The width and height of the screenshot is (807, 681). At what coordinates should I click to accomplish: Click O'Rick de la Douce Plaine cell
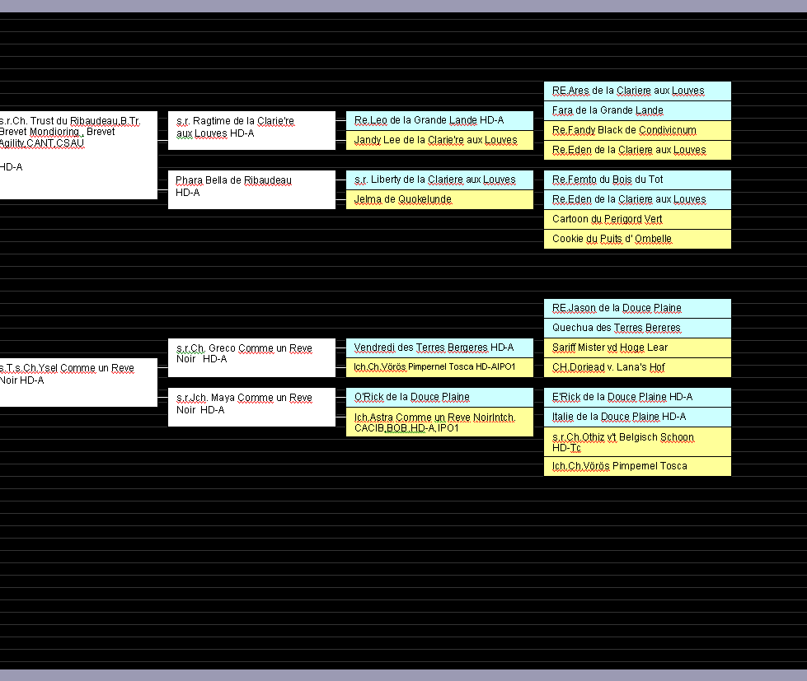[x=439, y=397]
